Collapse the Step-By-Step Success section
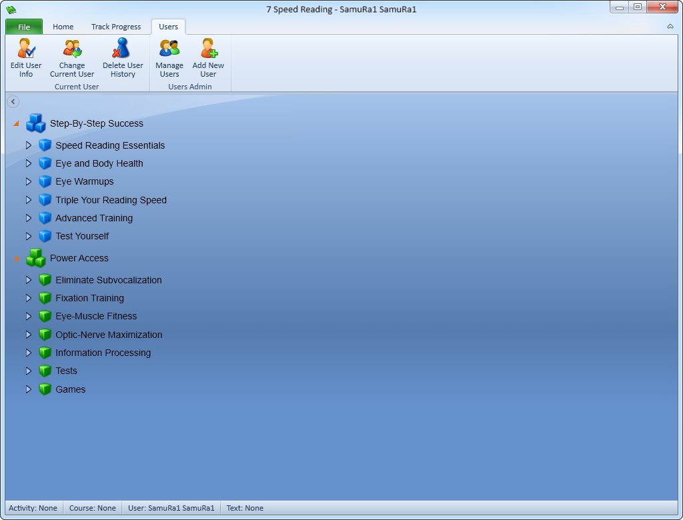Screen dimensions: 683x520 [16, 124]
